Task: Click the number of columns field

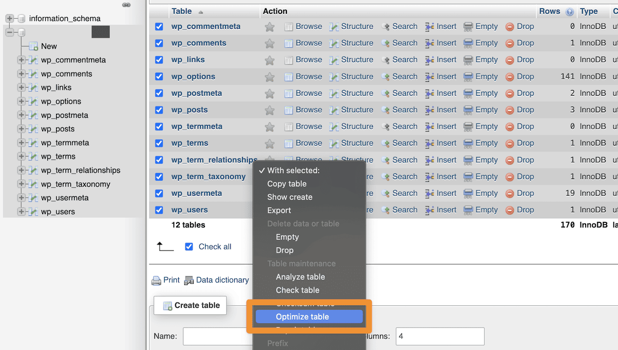Action: point(440,336)
